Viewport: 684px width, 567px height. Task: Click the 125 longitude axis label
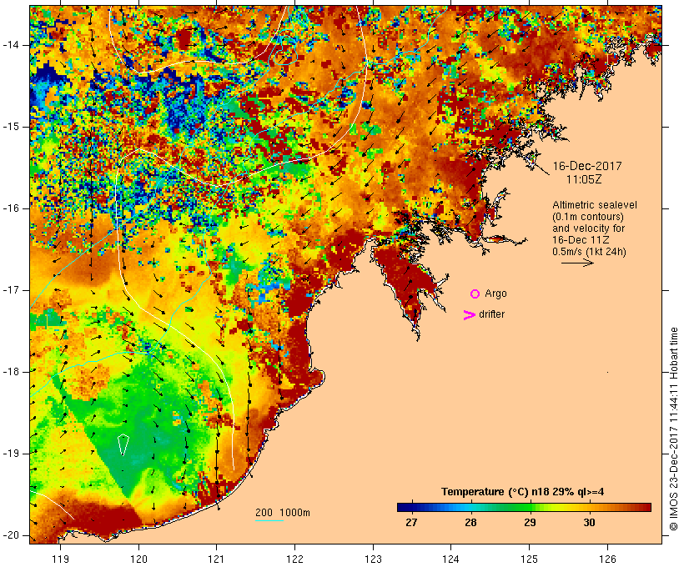(x=529, y=559)
